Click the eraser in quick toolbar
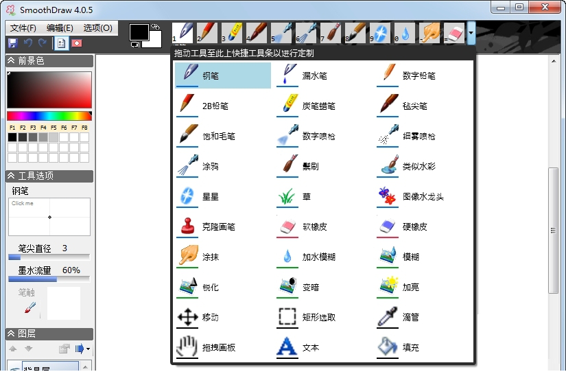Screen dimensions: 566x385 click(x=454, y=32)
